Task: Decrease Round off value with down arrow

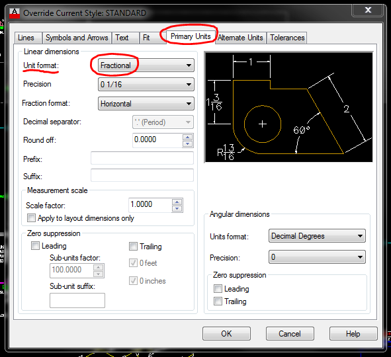Action: tap(187, 143)
